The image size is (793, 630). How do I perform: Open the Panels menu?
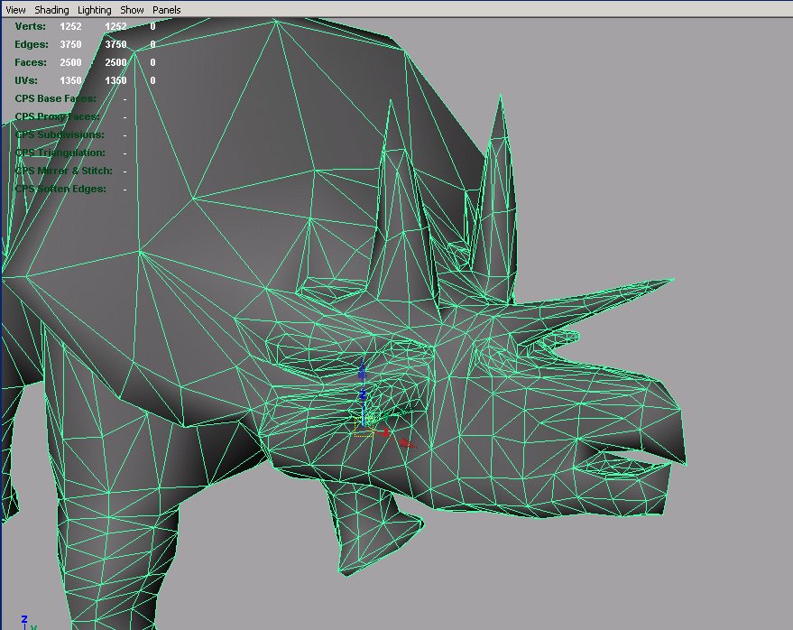[166, 10]
